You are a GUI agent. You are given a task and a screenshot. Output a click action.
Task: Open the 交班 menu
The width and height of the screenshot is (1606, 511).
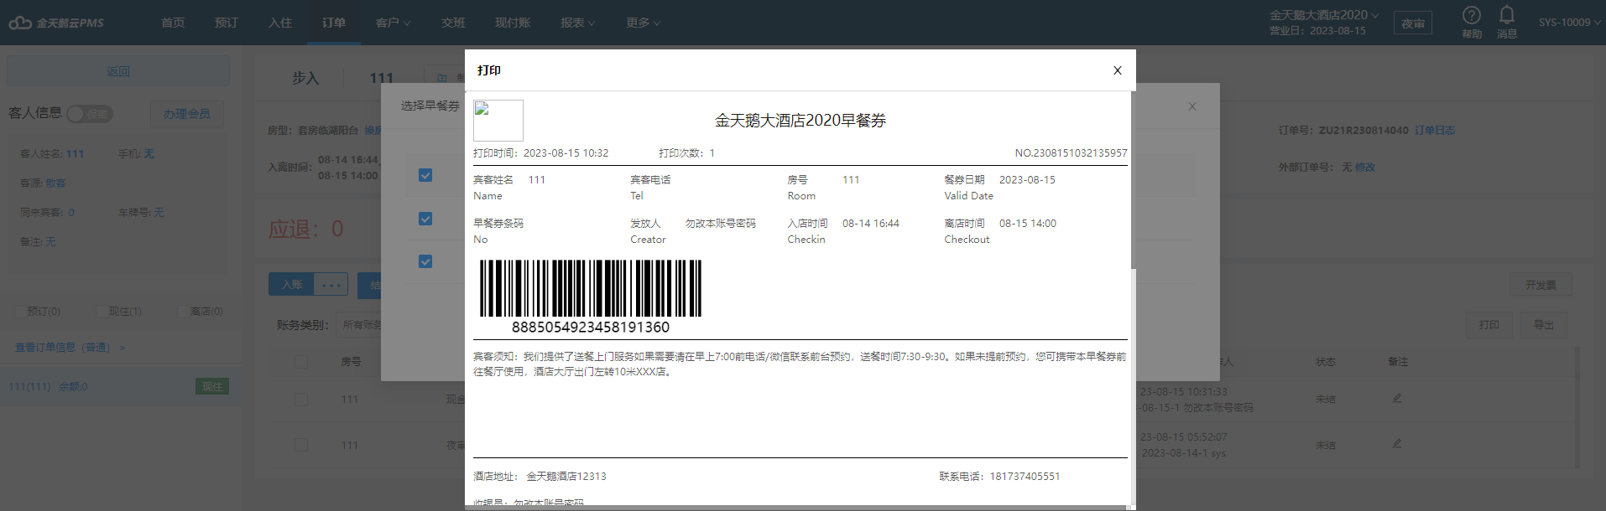tap(453, 23)
